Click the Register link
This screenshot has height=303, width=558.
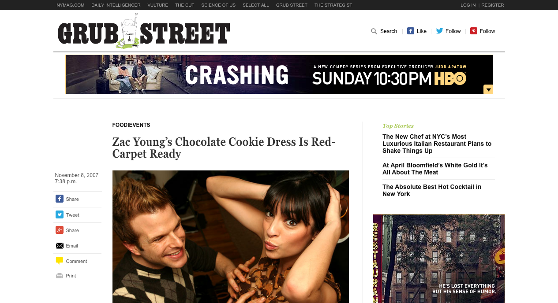[493, 5]
